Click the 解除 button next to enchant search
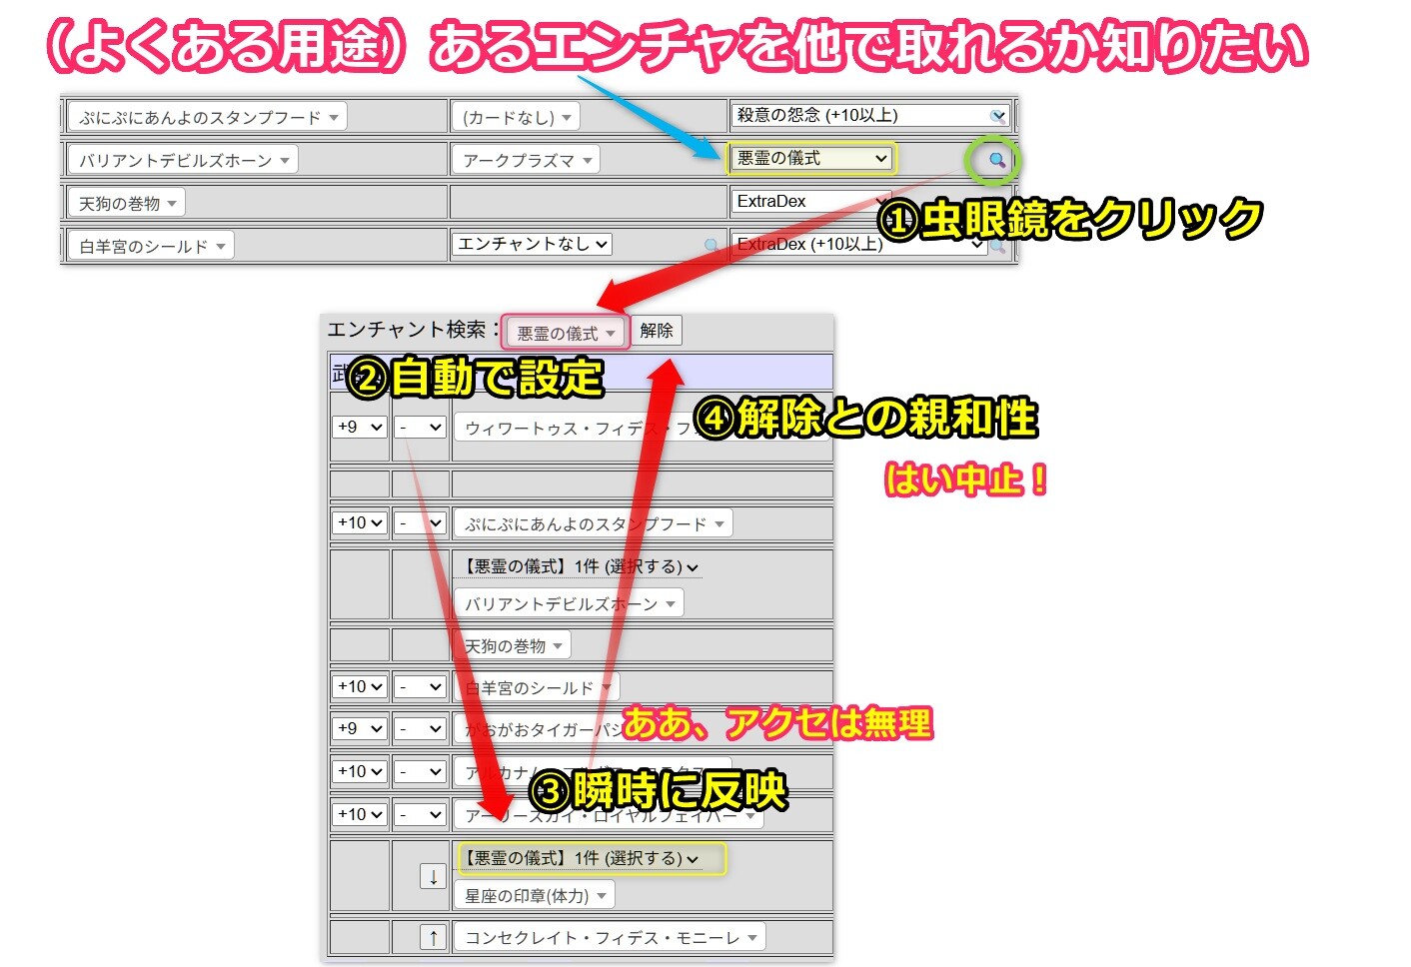1411x967 pixels. 657,331
